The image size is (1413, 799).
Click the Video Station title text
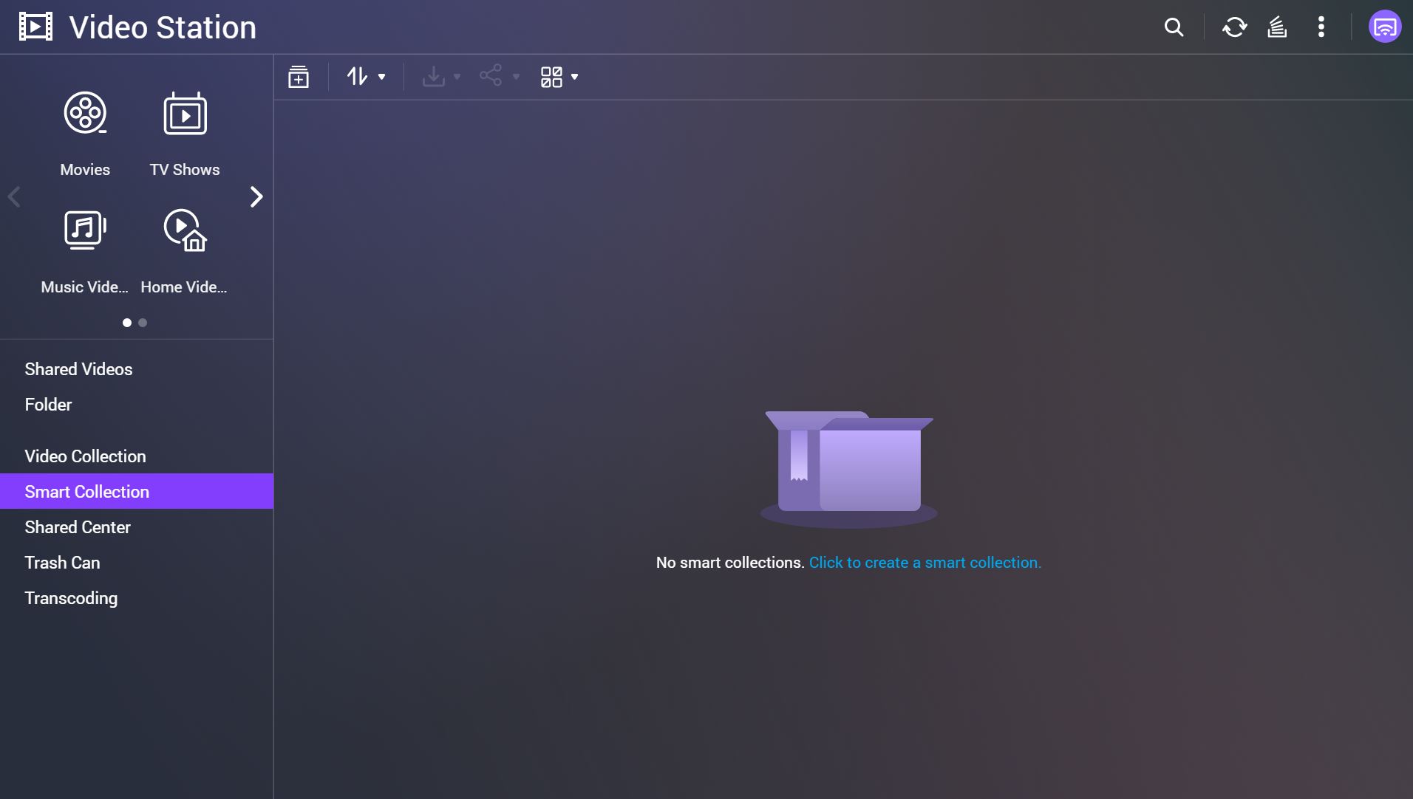163,27
